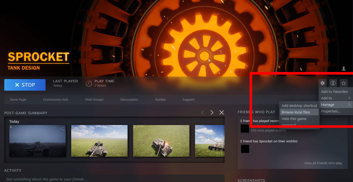Open the gear manage settings icon
Screen dimensions: 353x182
point(323,83)
